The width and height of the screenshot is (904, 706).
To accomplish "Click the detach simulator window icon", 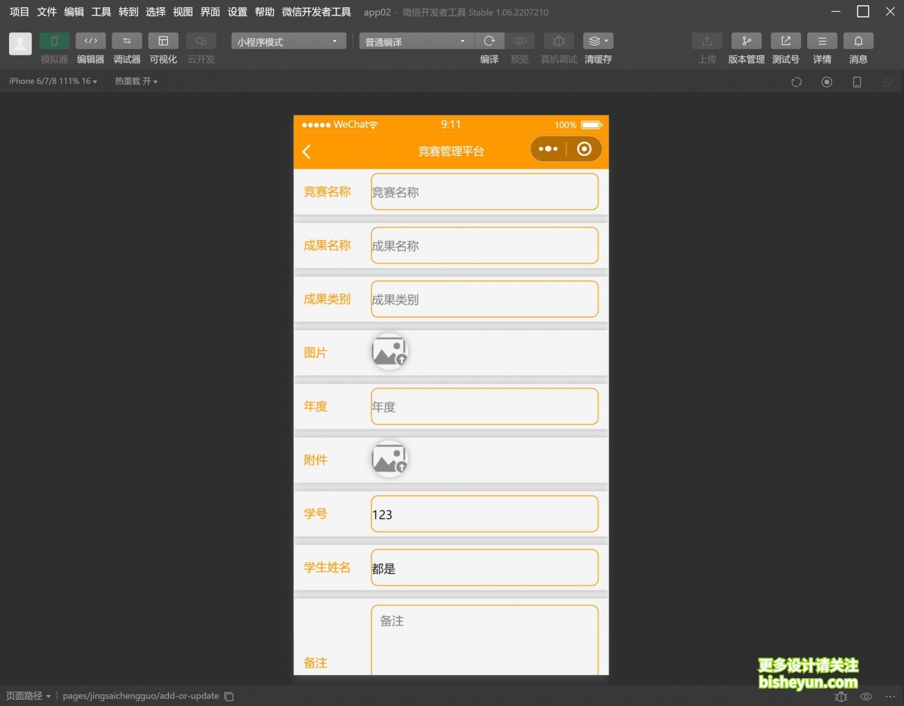I will (x=887, y=82).
